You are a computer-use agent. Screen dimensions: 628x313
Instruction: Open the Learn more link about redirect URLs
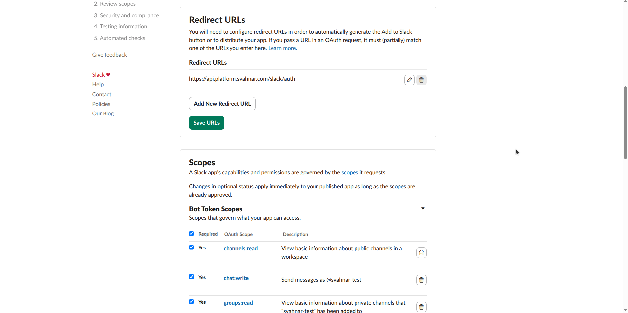click(x=282, y=48)
